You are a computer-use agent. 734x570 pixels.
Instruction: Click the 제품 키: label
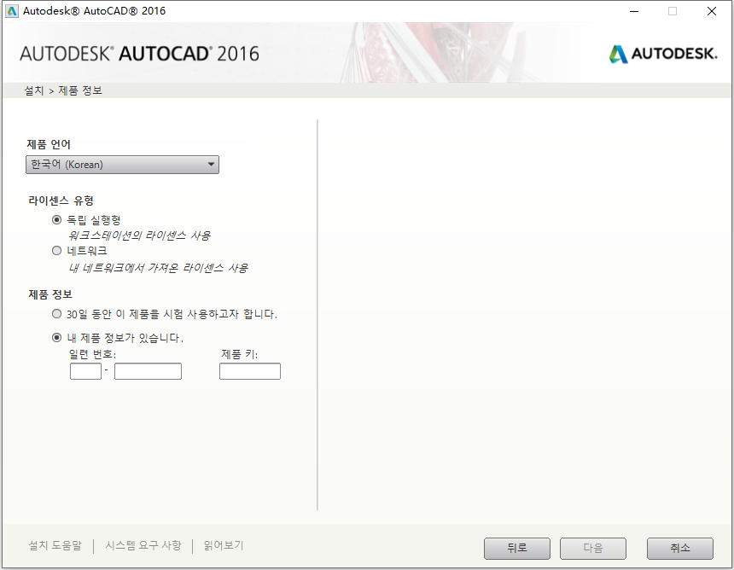[239, 354]
